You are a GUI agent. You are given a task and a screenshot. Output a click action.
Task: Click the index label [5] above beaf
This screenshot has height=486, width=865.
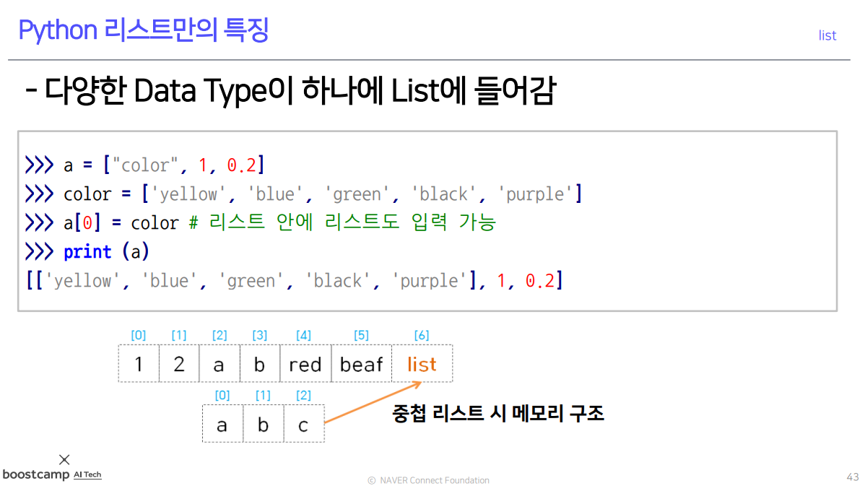361,335
